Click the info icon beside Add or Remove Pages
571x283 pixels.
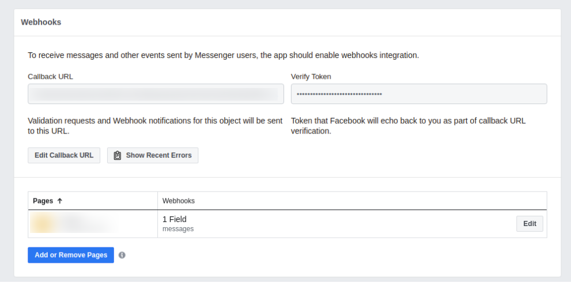click(122, 255)
